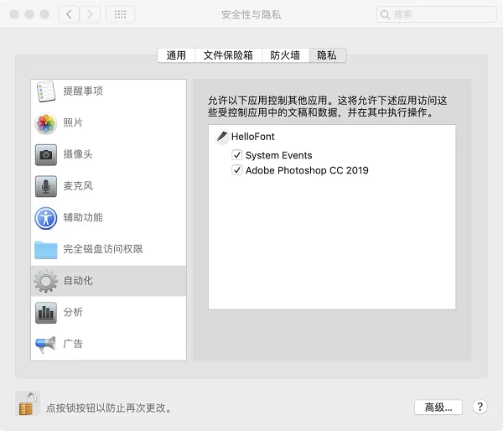Select the Analytics (分析) chart icon
The height and width of the screenshot is (431, 503).
[x=46, y=313]
